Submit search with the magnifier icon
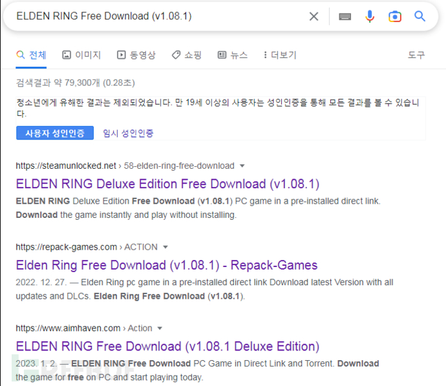 419,16
